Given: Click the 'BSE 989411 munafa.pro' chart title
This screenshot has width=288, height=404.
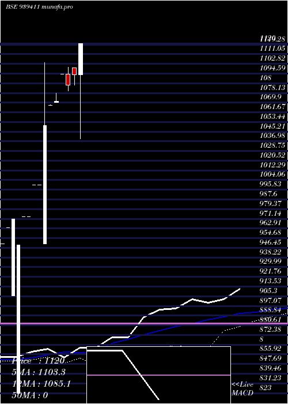Looking at the screenshot, I should click(39, 7).
